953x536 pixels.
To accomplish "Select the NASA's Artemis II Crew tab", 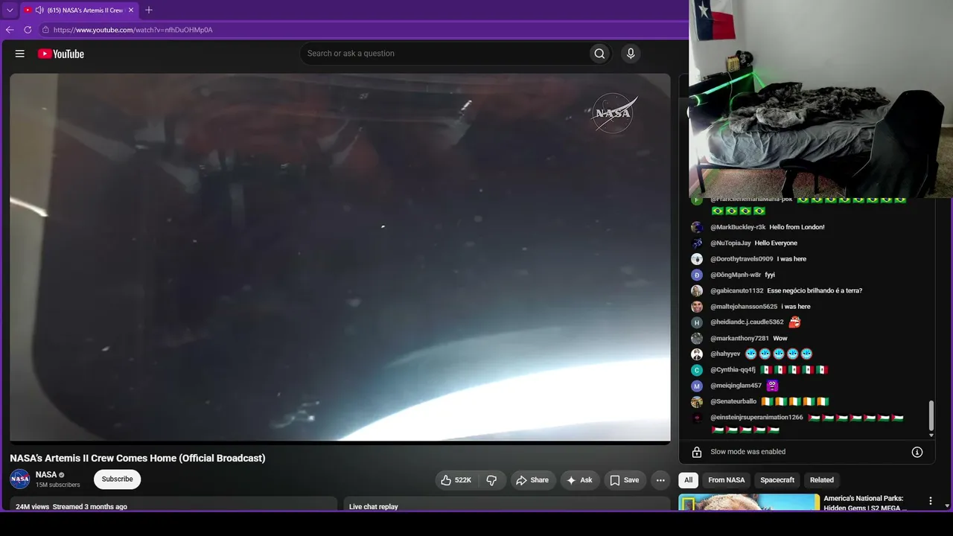I will pos(79,10).
